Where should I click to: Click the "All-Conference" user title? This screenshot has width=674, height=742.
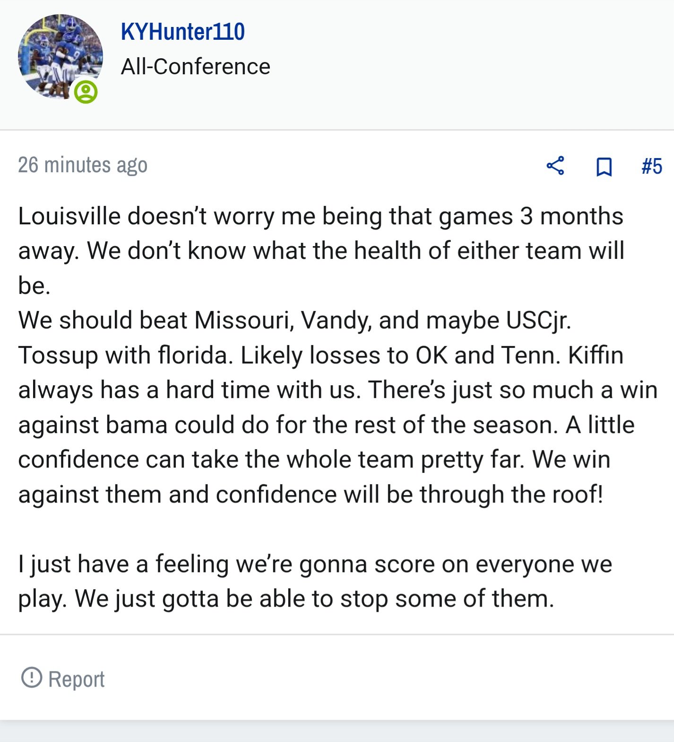point(196,67)
